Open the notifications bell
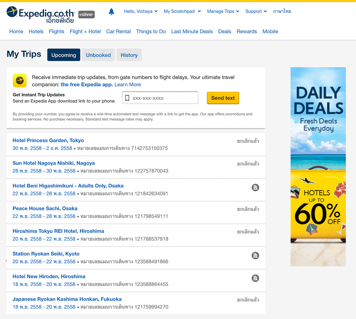The width and height of the screenshot is (356, 319). [111, 11]
